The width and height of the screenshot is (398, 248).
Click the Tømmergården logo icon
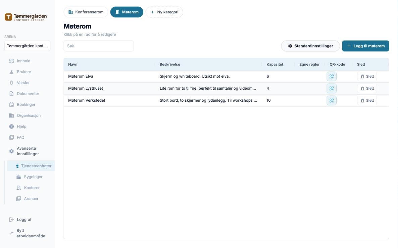(8, 17)
